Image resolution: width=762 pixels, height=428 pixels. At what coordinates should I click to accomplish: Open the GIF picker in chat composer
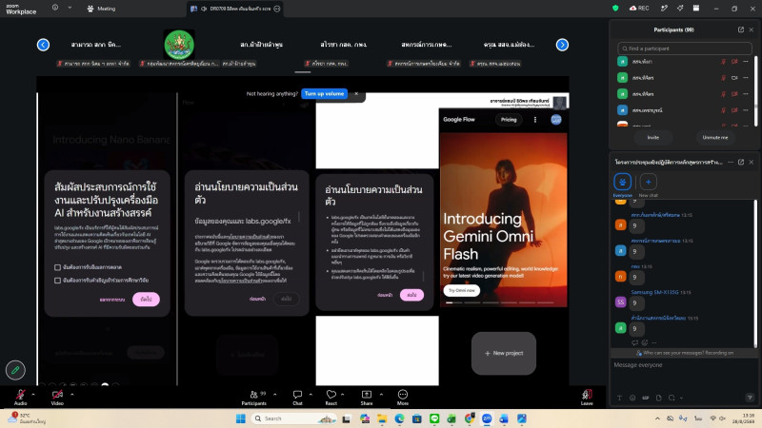[x=646, y=398]
